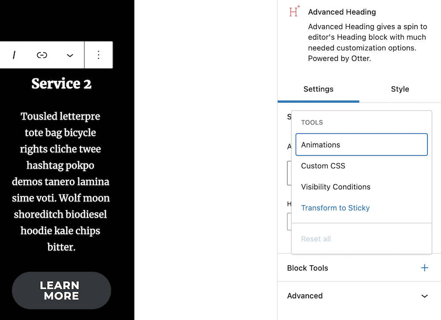Click the Reset all option

tap(316, 238)
